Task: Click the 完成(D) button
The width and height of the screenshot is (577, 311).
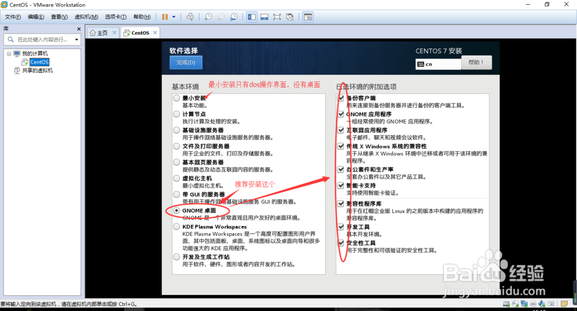Action: pyautogui.click(x=186, y=62)
